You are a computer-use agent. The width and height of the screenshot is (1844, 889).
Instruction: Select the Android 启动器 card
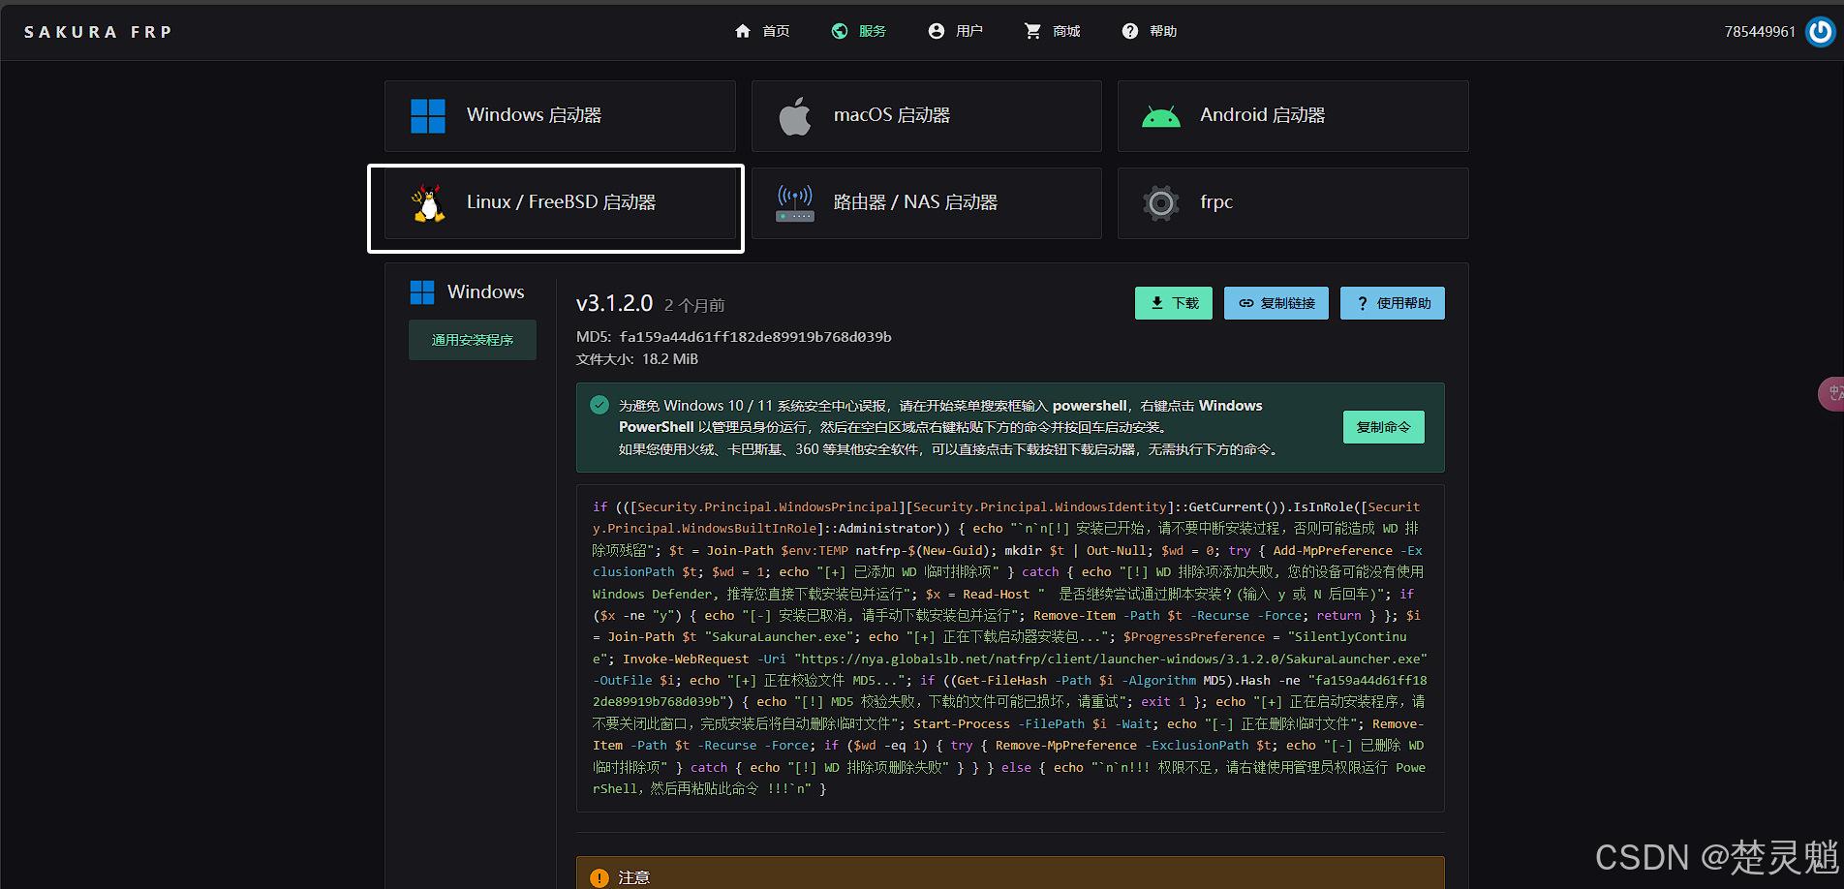[x=1293, y=115]
